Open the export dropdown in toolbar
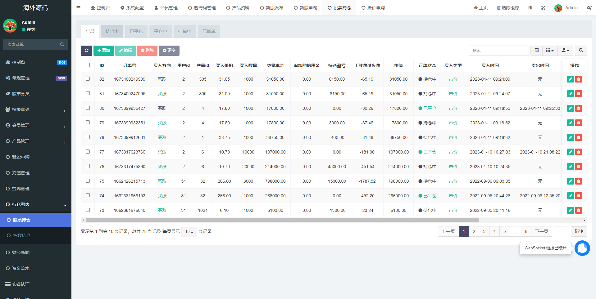Image resolution: width=596 pixels, height=299 pixels. (565, 50)
